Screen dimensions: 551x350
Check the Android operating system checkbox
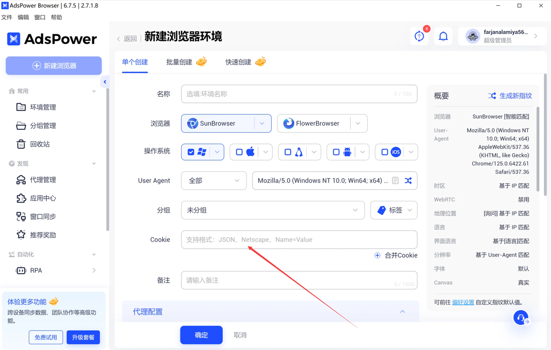click(336, 152)
